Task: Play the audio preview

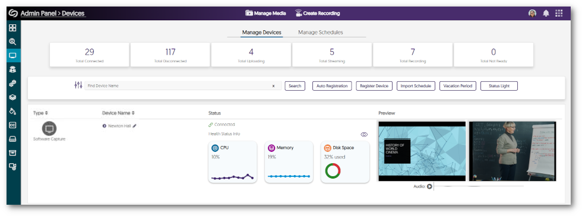Action: (x=429, y=187)
